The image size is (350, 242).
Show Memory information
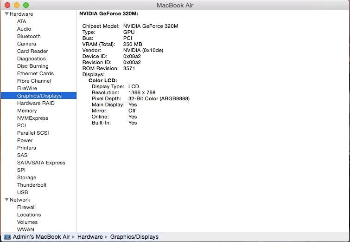tap(27, 111)
